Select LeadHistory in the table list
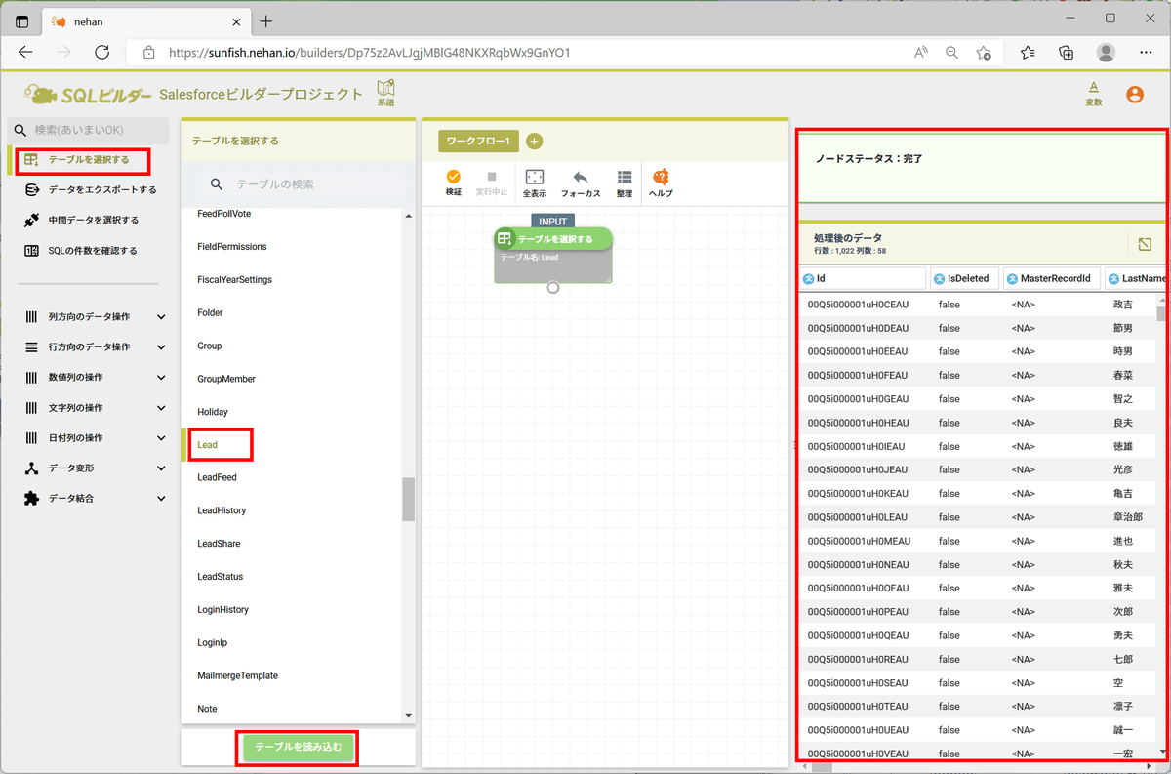The width and height of the screenshot is (1171, 774). coord(222,510)
